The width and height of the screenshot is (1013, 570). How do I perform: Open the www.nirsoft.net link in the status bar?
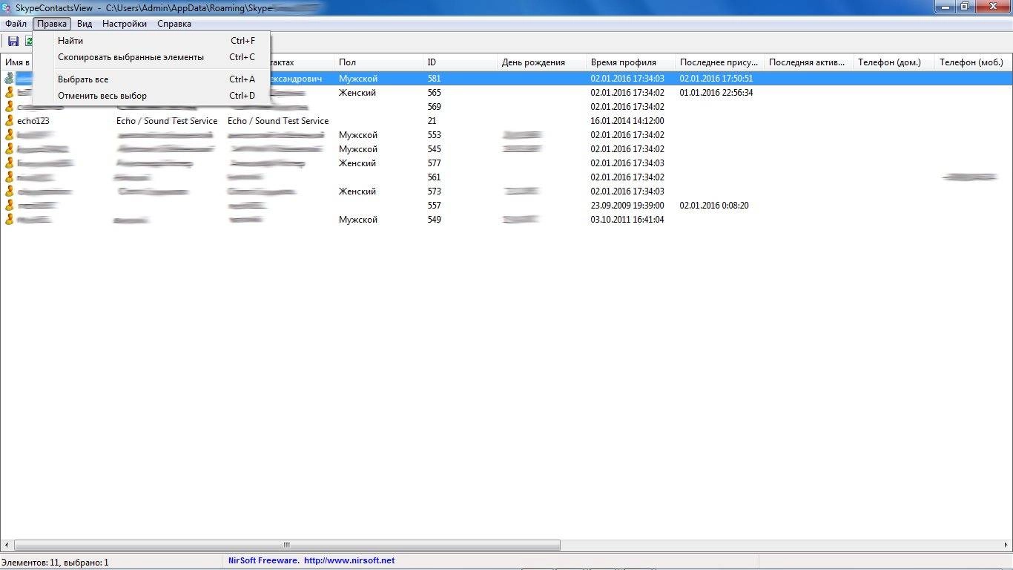349,560
